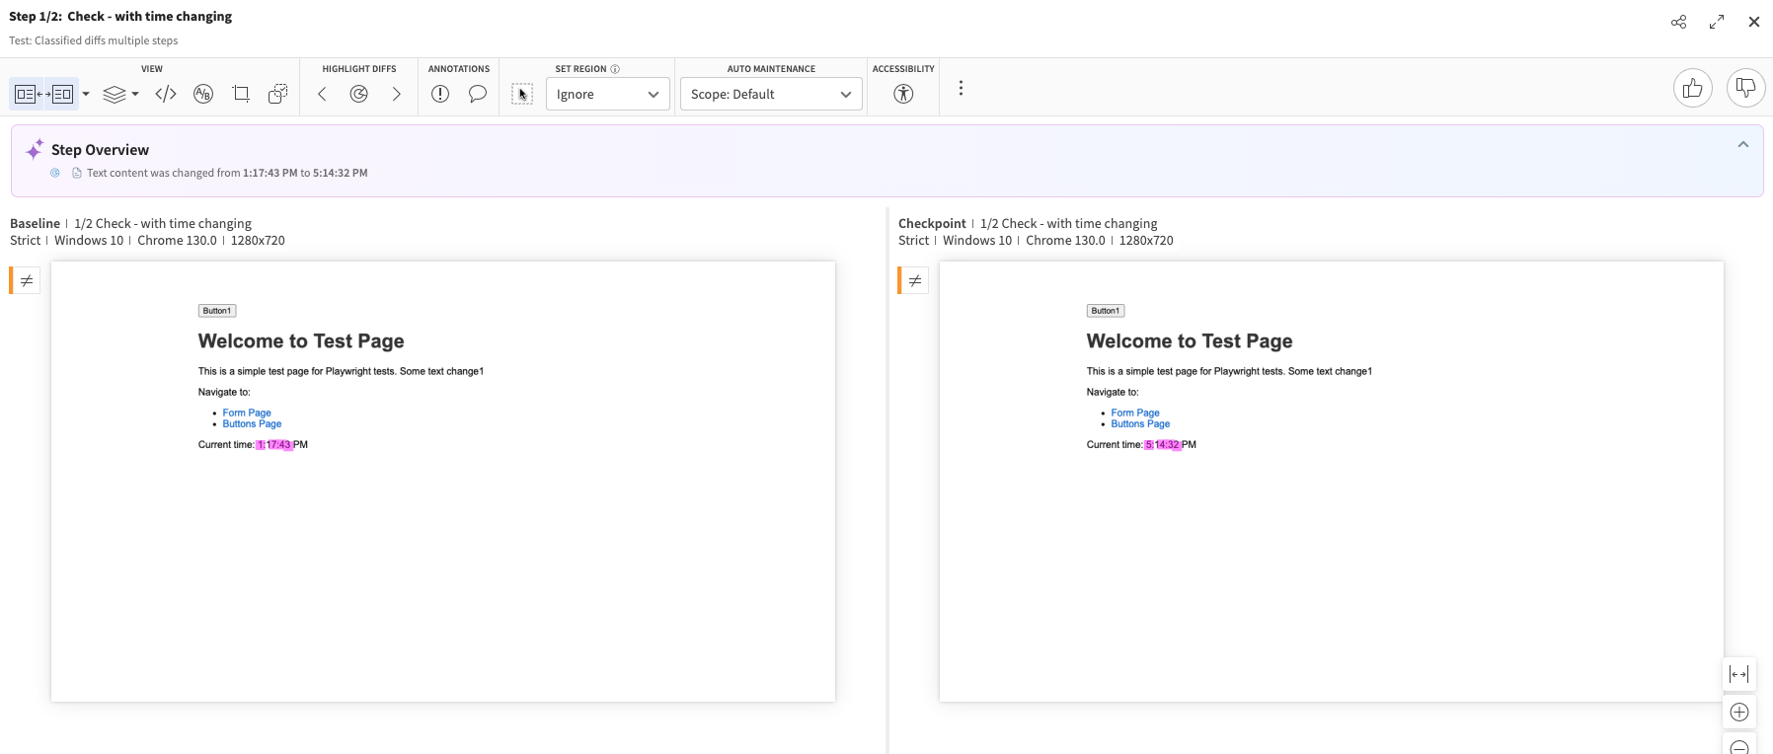Screen dimensions: 1773x754
Task: Click the 'Welcome to Test Page' heading in Checkpoint
Action: tap(1190, 340)
